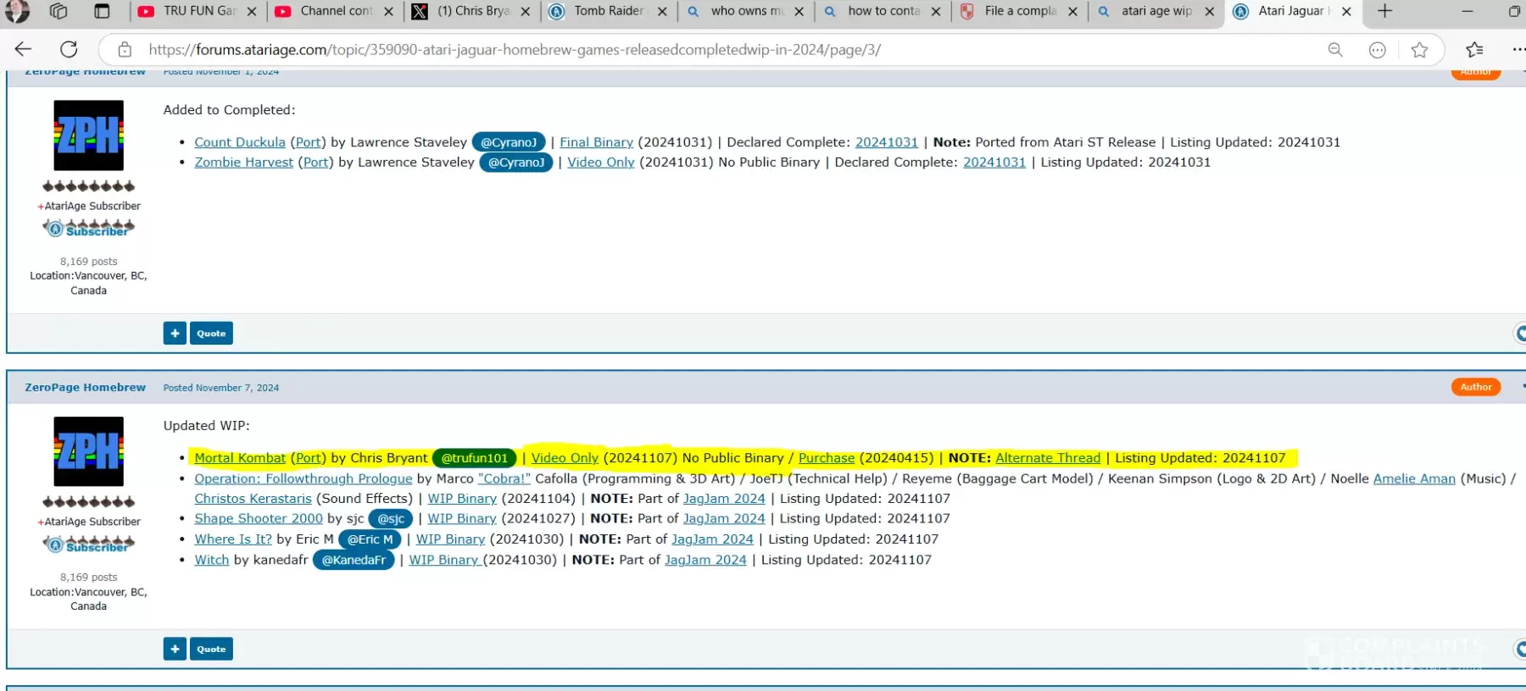
Task: Open ZeroPage Homebrew author name link
Action: click(x=85, y=388)
